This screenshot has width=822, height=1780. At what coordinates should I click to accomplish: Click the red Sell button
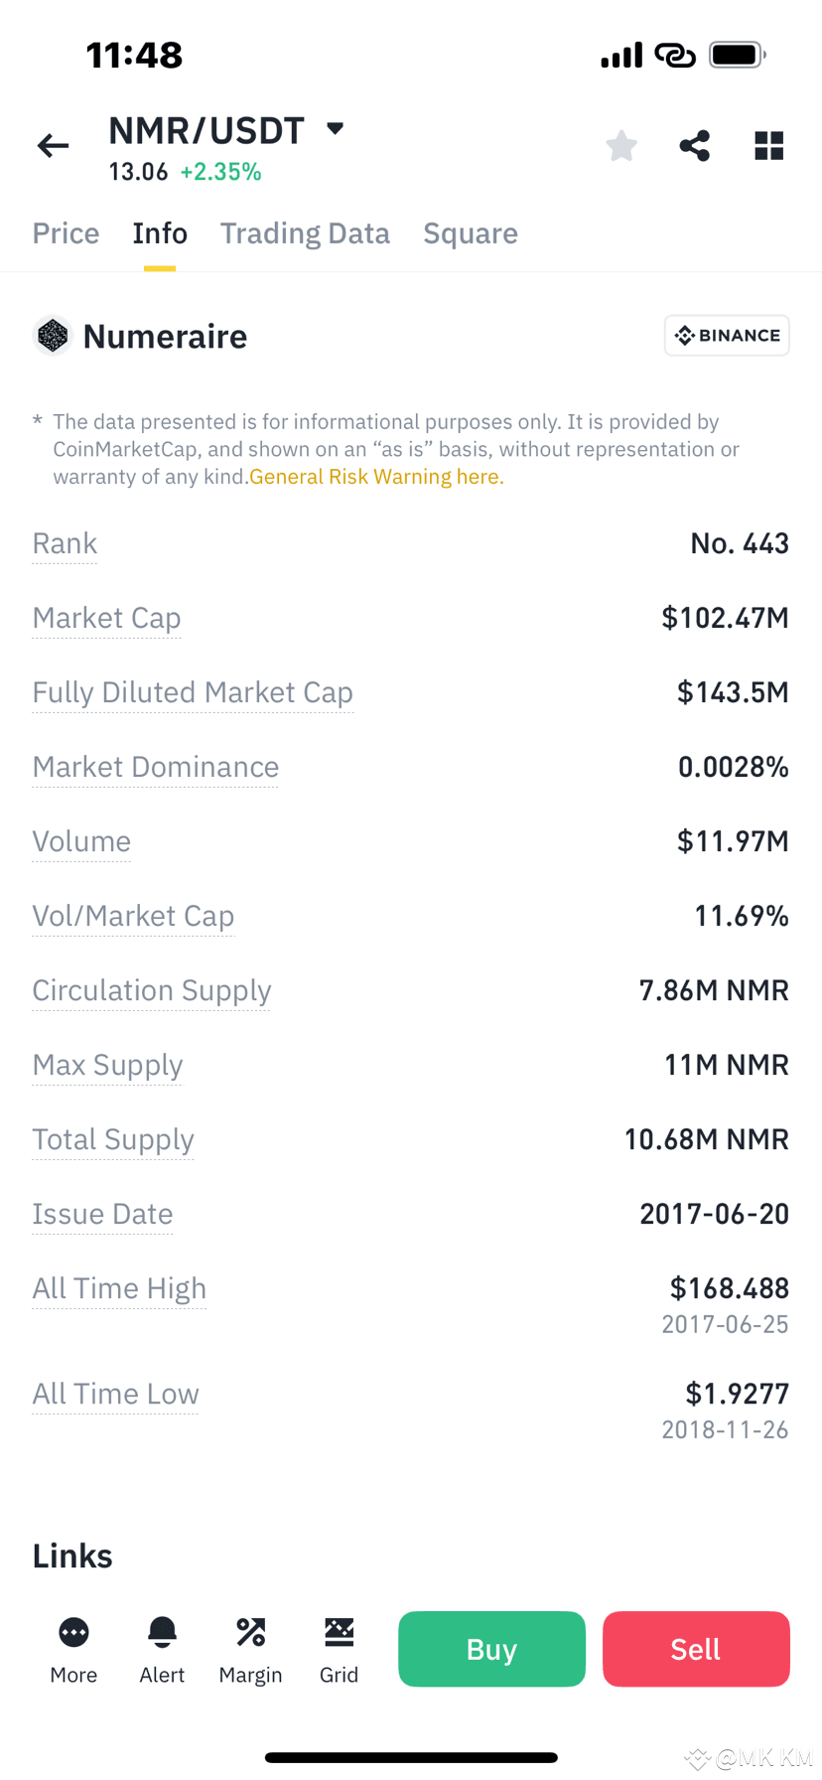point(696,1649)
